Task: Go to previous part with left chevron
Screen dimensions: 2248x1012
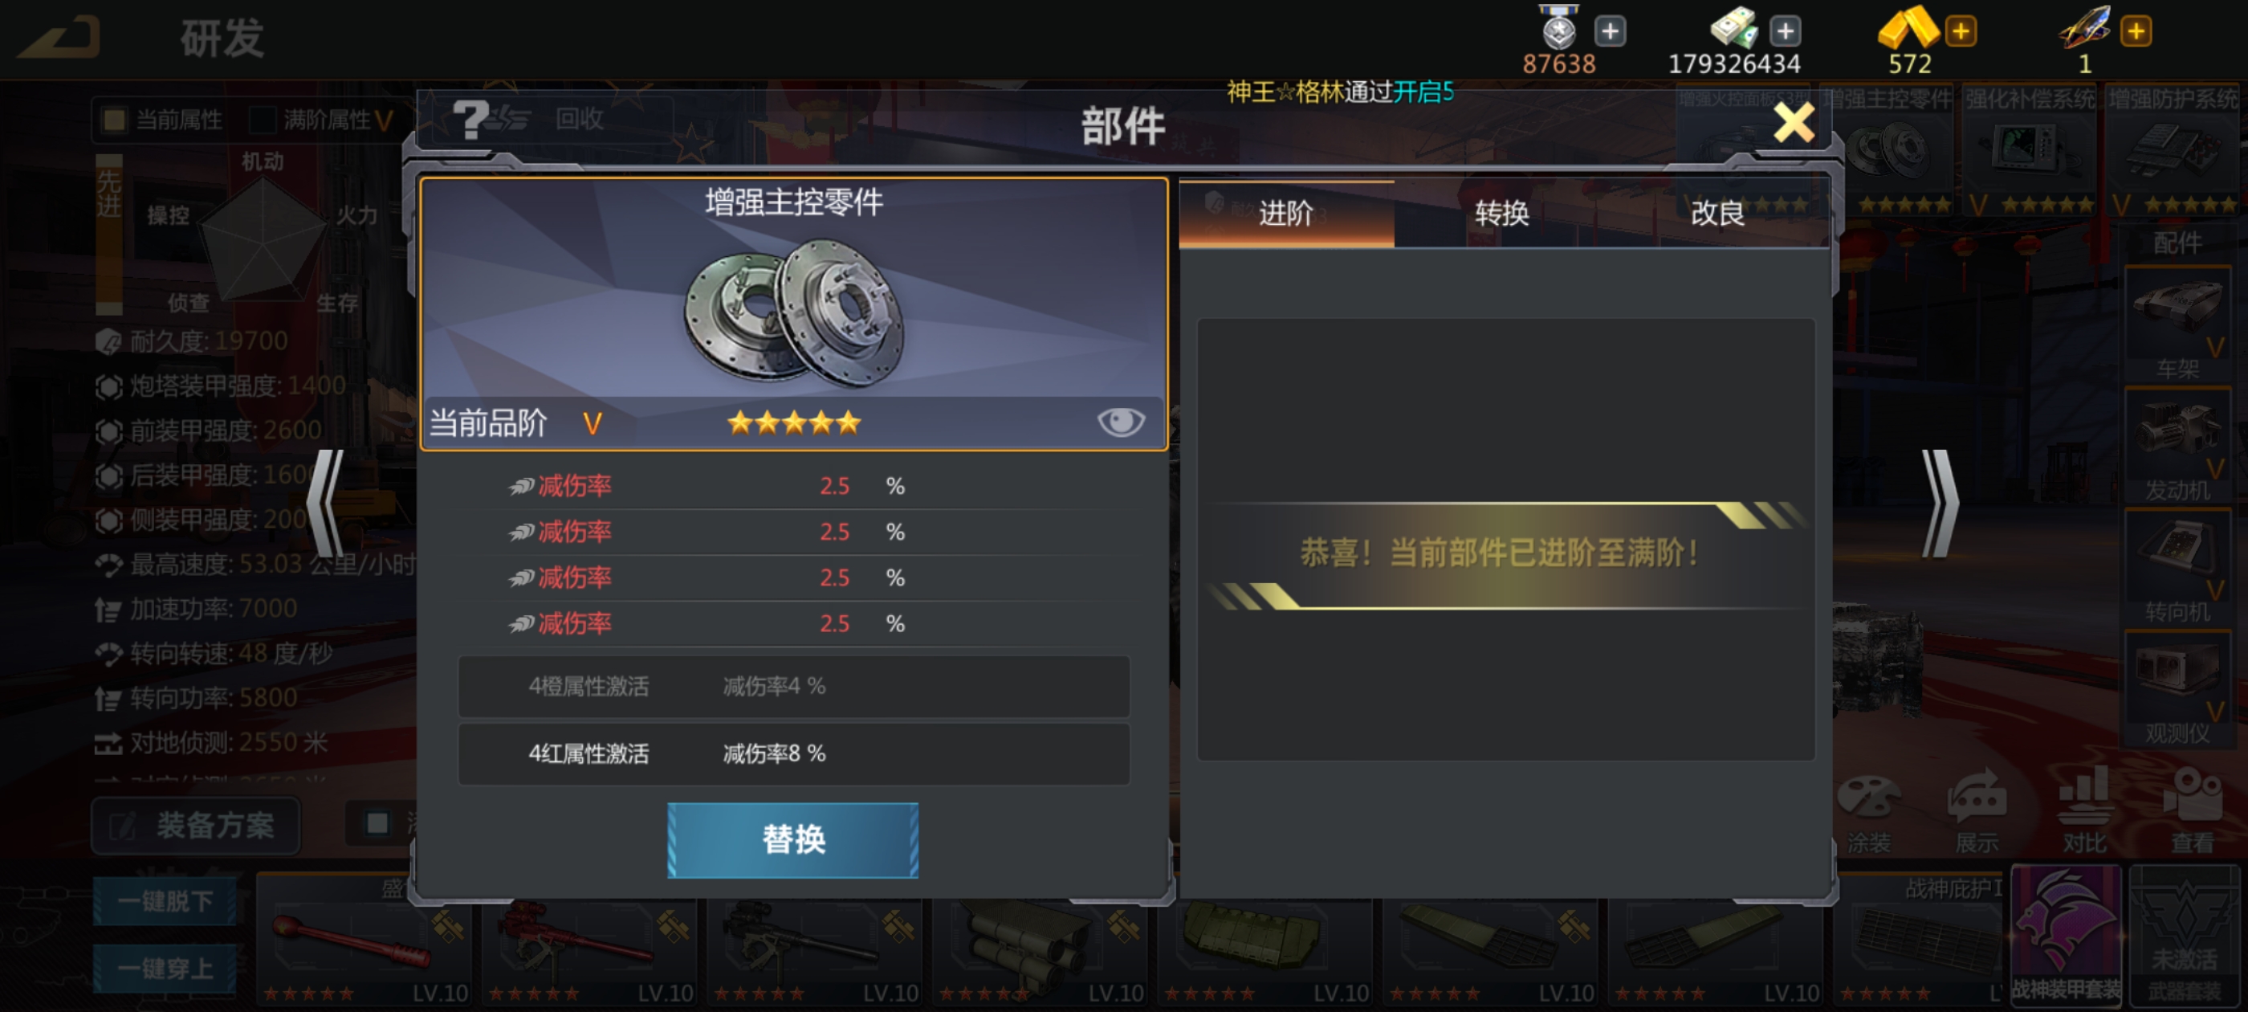Action: click(x=327, y=504)
